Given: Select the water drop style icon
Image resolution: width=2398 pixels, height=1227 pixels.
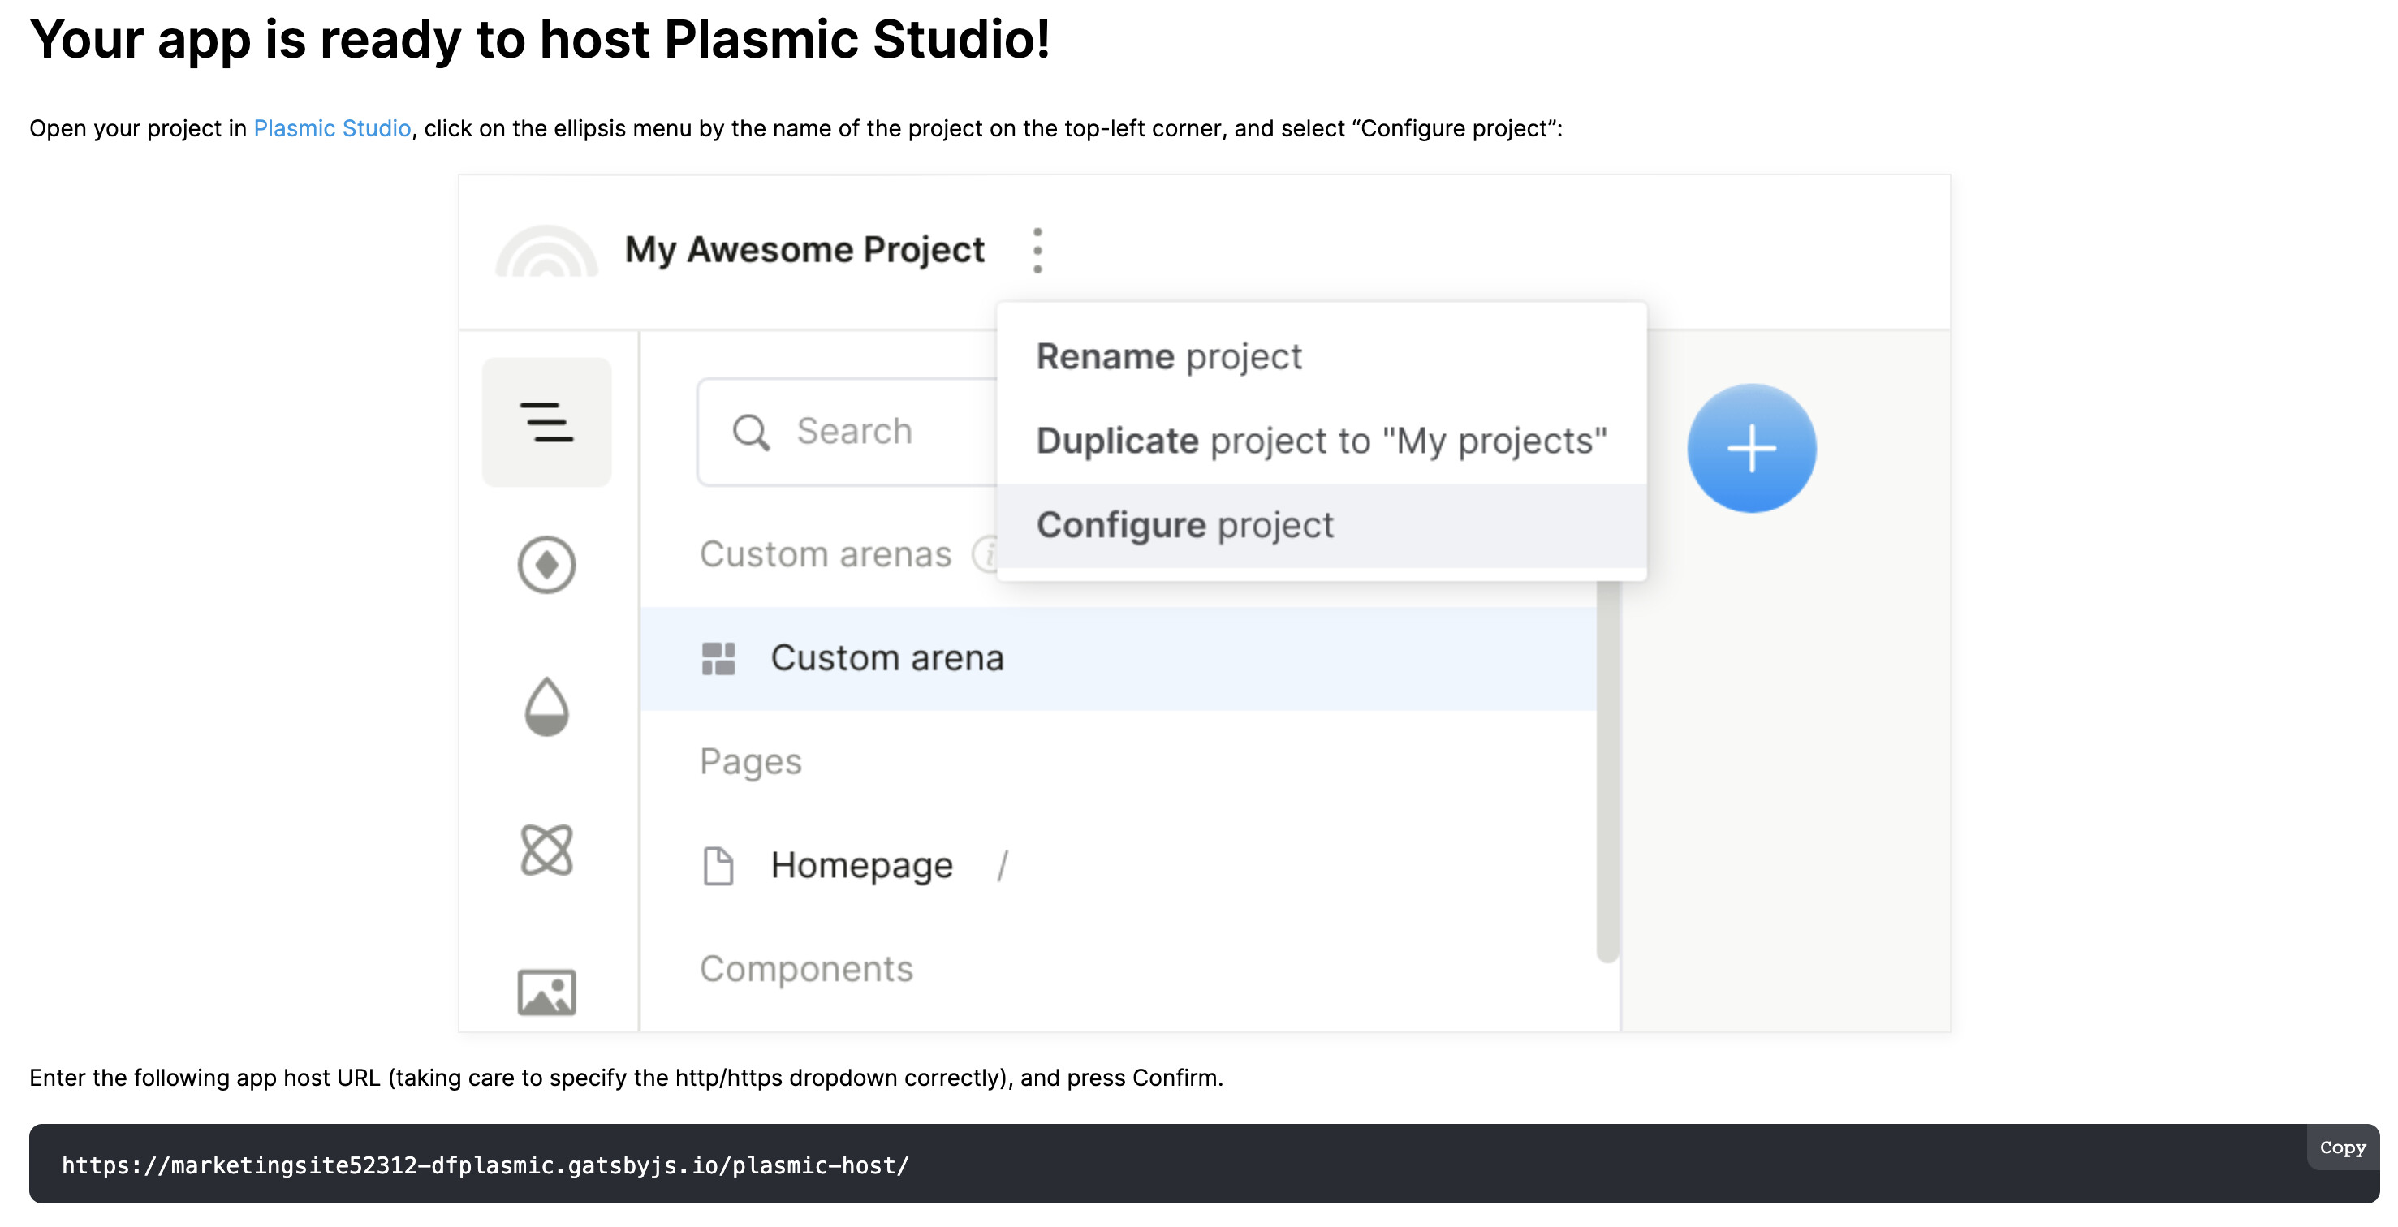Looking at the screenshot, I should coord(546,707).
